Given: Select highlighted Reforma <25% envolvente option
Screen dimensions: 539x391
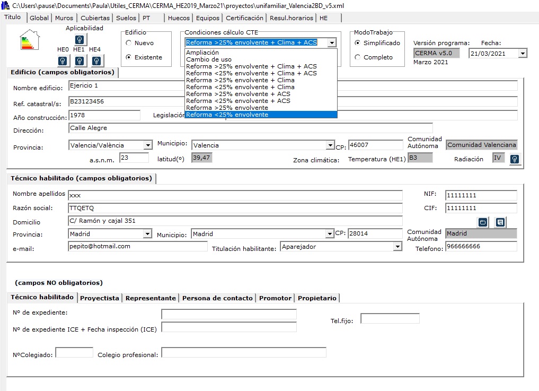Looking at the screenshot, I should (x=261, y=115).
